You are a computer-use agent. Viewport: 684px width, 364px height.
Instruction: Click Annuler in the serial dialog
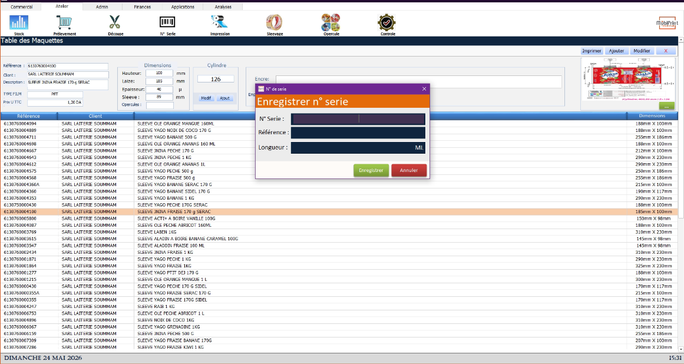(x=409, y=170)
